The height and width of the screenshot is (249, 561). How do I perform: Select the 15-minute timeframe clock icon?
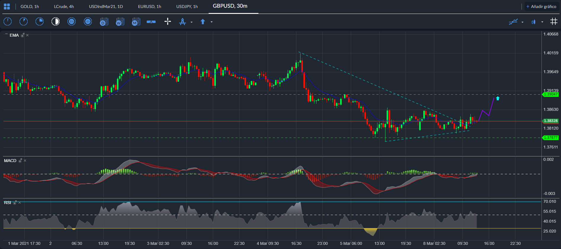tap(39, 22)
